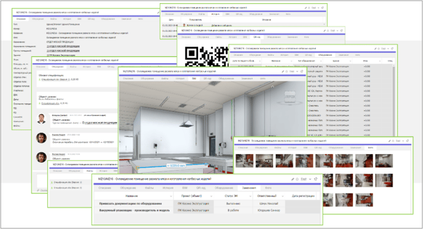423x229 pixels.
Task: Switch to Фото tab in bottom Замечания window
Action: [268, 188]
